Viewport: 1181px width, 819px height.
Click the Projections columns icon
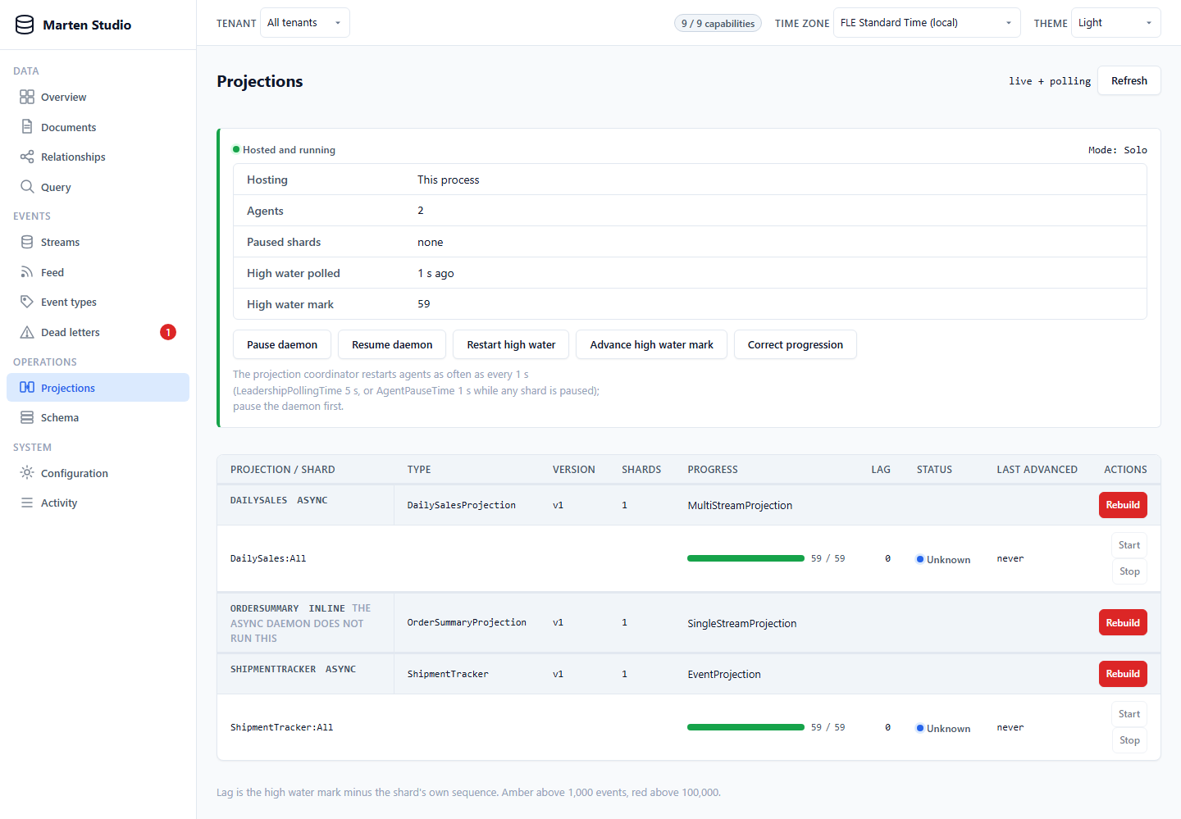27,388
